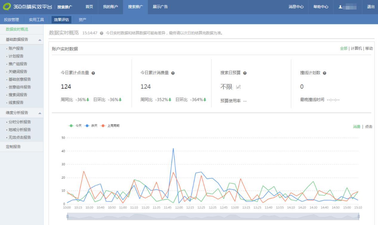Open 首页 in the top navigation

(89, 7)
